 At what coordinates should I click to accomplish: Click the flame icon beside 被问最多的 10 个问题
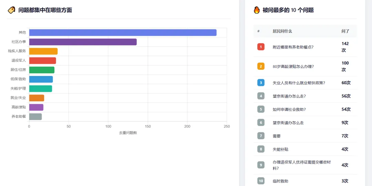257,10
